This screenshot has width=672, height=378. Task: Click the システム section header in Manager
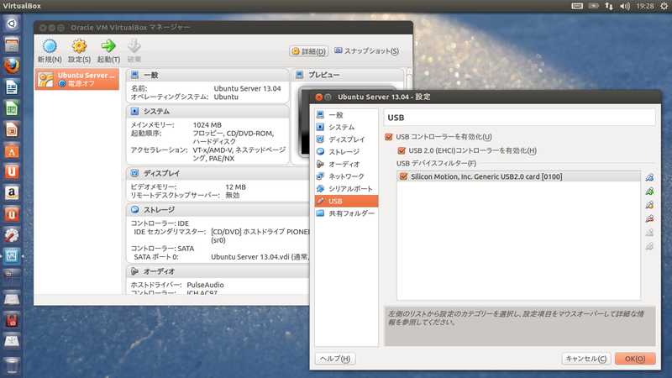(x=207, y=112)
